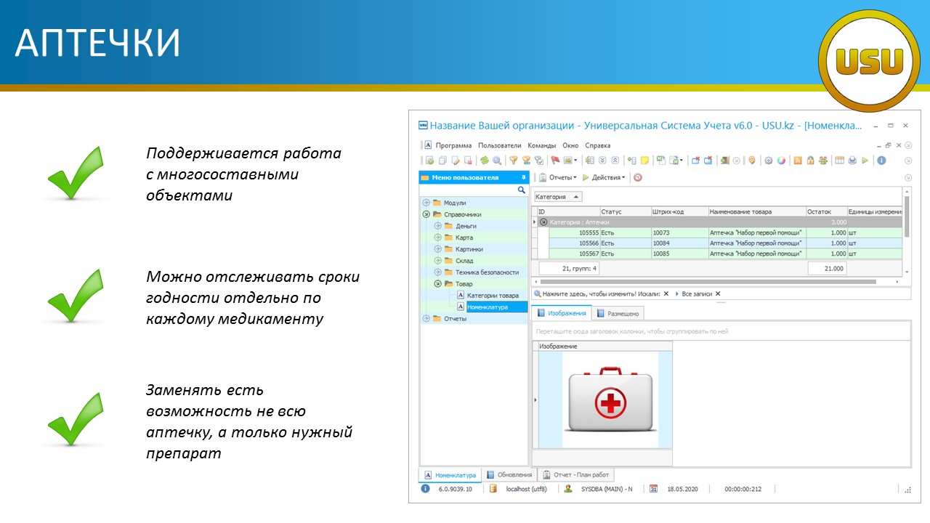Open the image toolbar icon dropdown
930x523 pixels.
tap(575, 161)
